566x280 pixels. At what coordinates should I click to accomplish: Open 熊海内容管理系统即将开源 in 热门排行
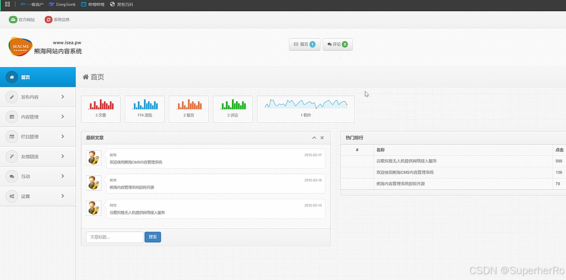coord(401,184)
